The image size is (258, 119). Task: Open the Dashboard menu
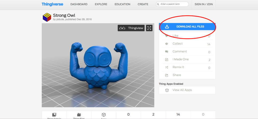(79, 5)
